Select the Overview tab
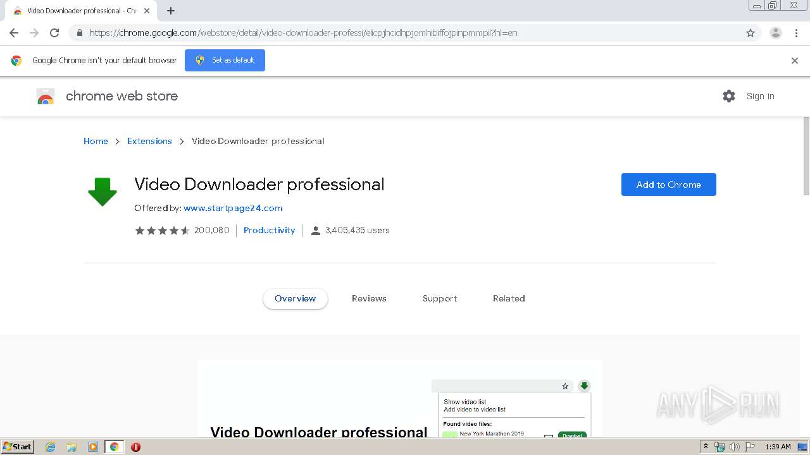This screenshot has width=810, height=455. [x=296, y=298]
